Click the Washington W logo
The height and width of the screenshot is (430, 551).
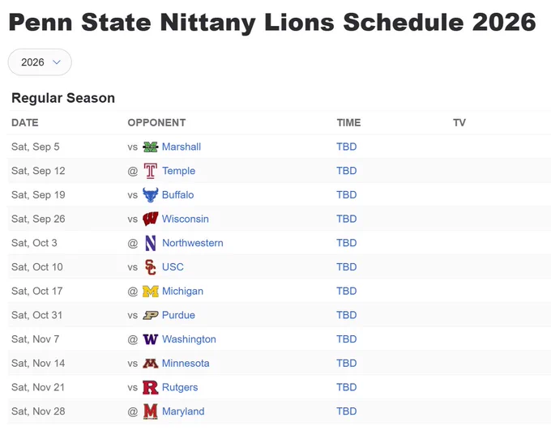coord(151,339)
